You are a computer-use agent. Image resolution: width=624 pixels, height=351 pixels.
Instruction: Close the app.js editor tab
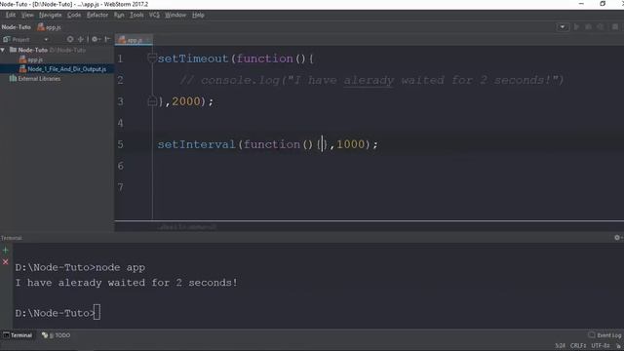tap(148, 40)
